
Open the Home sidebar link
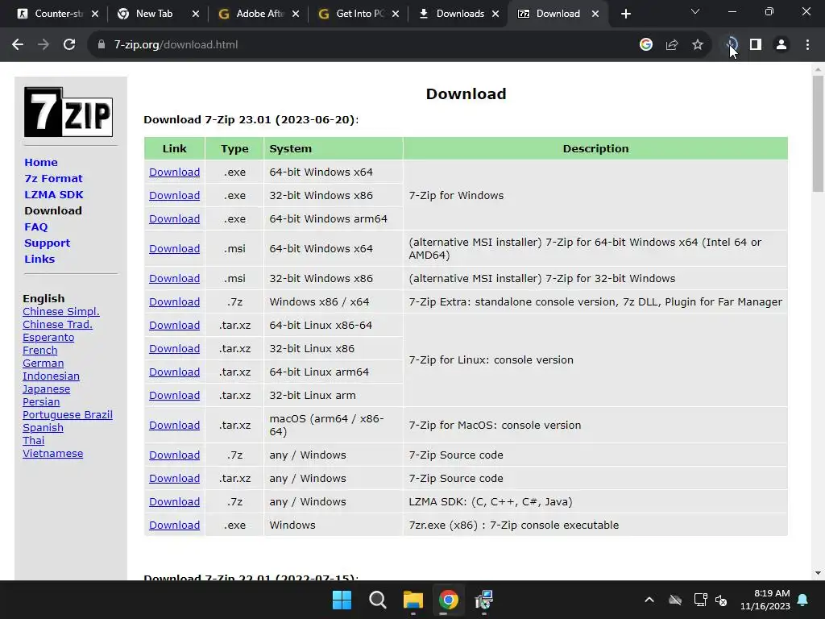tap(41, 162)
